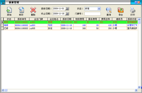The height and width of the screenshot is (93, 142).
Task: Run the 查询 (Query) magnifier icon
Action: tap(109, 10)
